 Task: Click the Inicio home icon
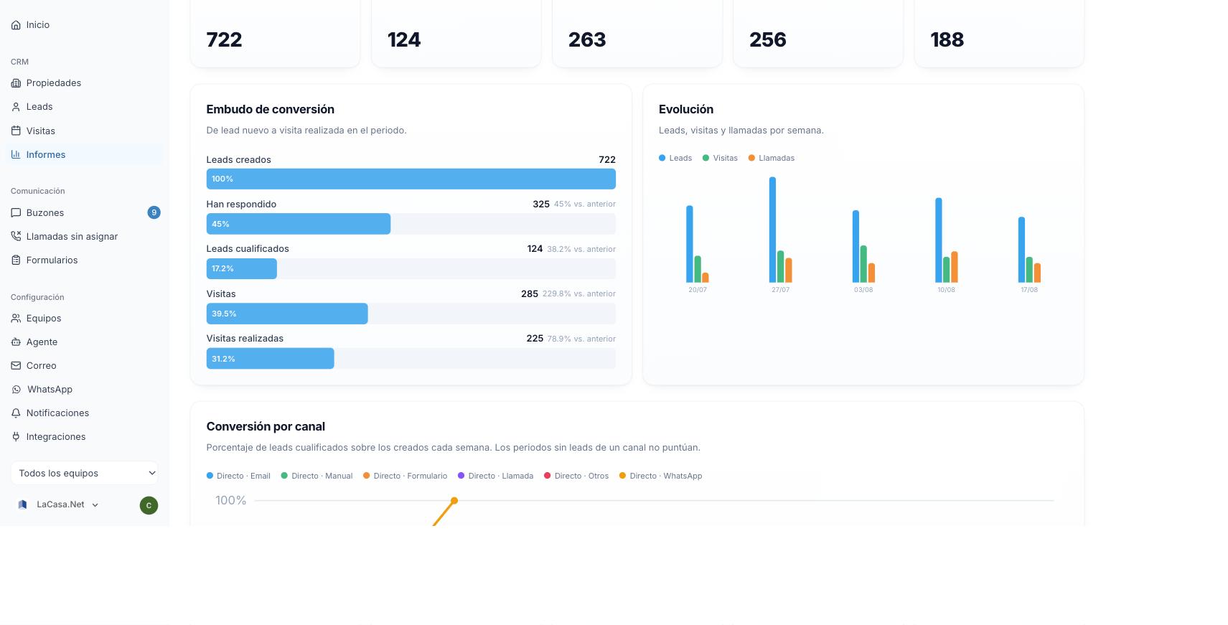pos(16,25)
